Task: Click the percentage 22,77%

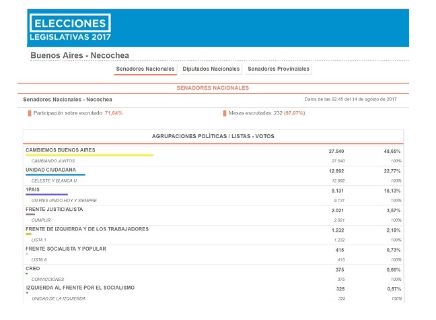Action: tap(392, 171)
